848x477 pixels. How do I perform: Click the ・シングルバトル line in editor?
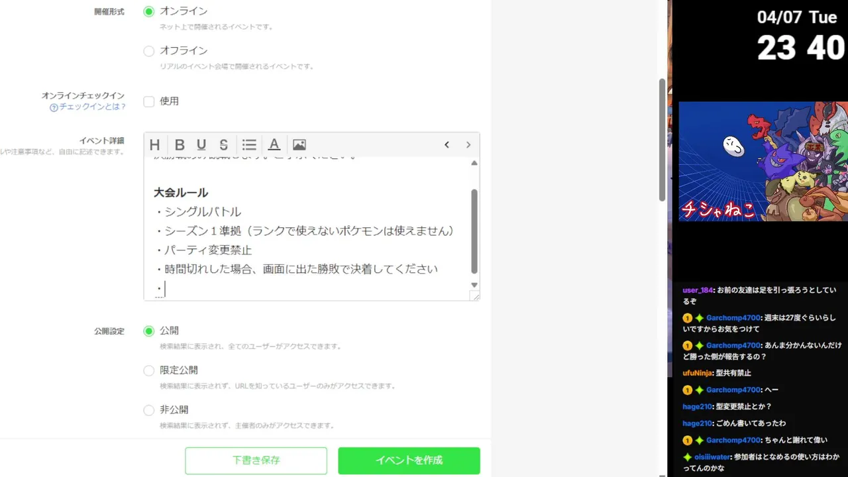[x=197, y=212]
